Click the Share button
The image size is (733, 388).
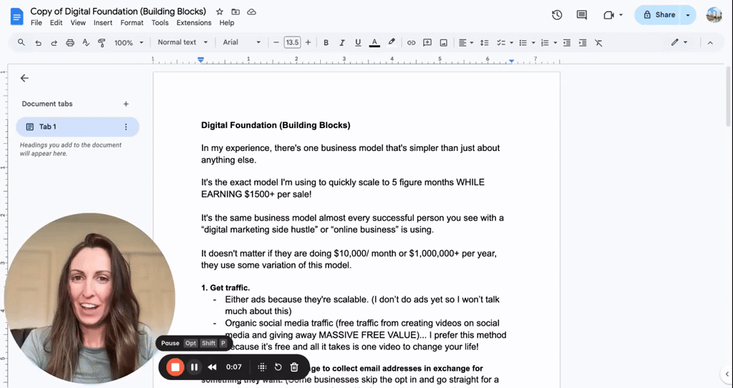click(x=659, y=15)
